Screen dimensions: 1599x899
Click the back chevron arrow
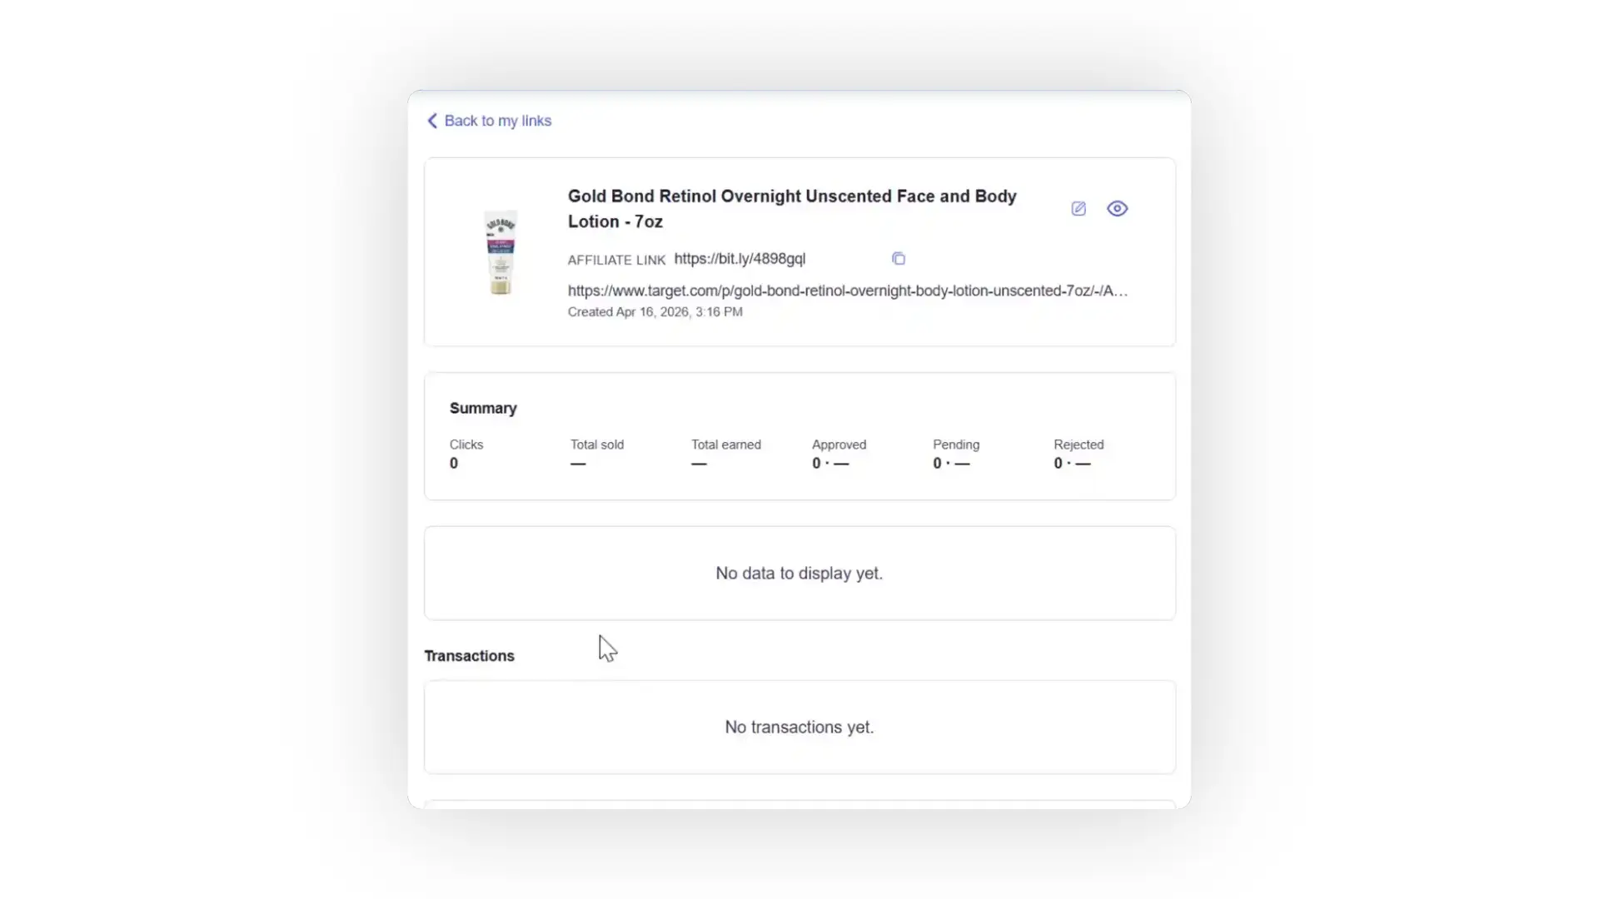click(432, 121)
